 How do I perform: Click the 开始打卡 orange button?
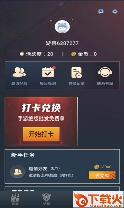(41, 134)
